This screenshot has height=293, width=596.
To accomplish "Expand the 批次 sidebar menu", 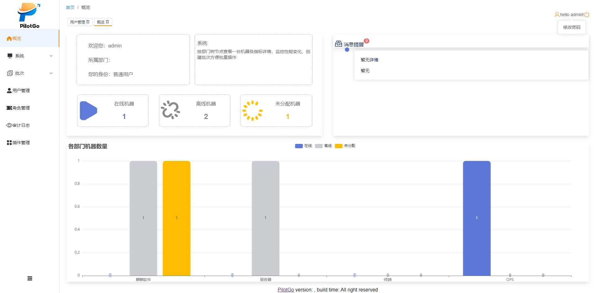I will (x=29, y=73).
